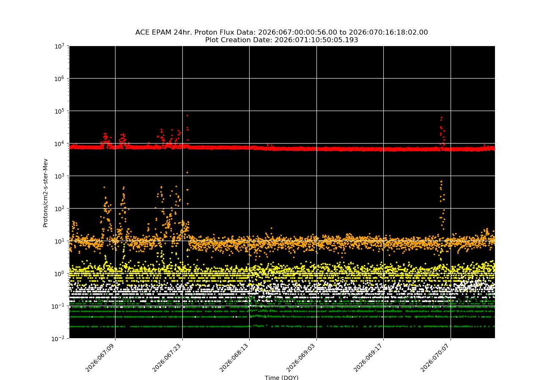The image size is (550, 380).
Task: Click the Protons/cm2-s-ster-Mev y-axis label
Action: pyautogui.click(x=45, y=193)
